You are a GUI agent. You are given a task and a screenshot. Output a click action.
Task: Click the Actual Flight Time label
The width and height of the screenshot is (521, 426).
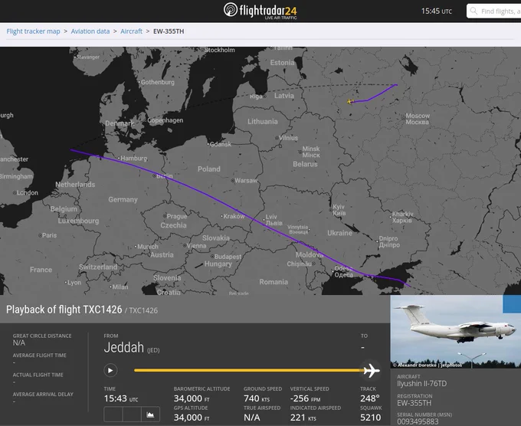[38, 375]
